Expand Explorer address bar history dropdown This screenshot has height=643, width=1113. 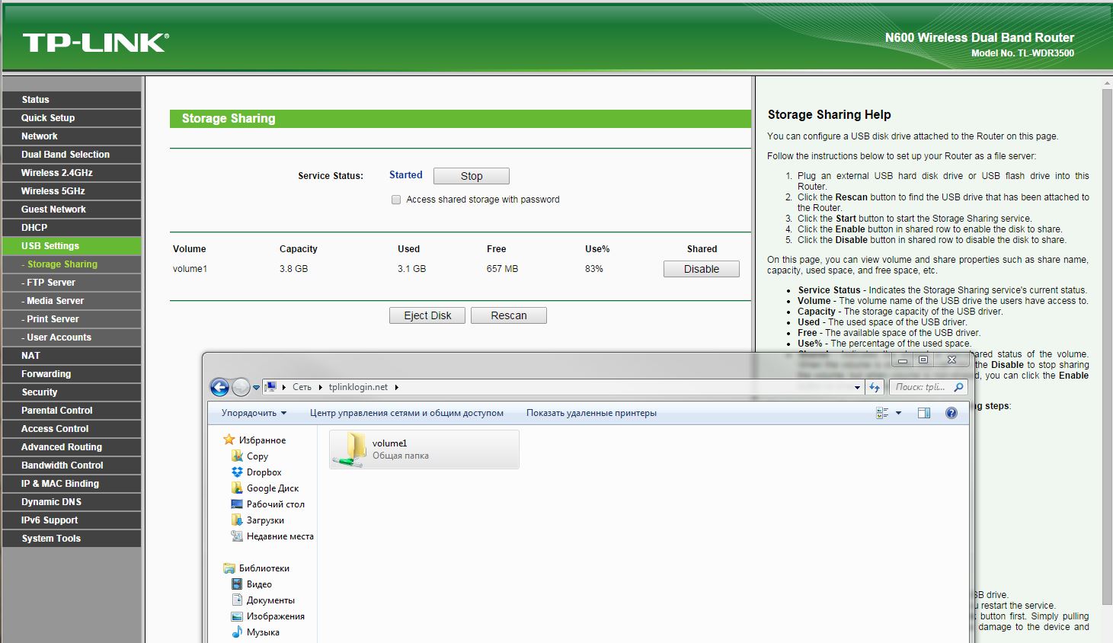[858, 388]
